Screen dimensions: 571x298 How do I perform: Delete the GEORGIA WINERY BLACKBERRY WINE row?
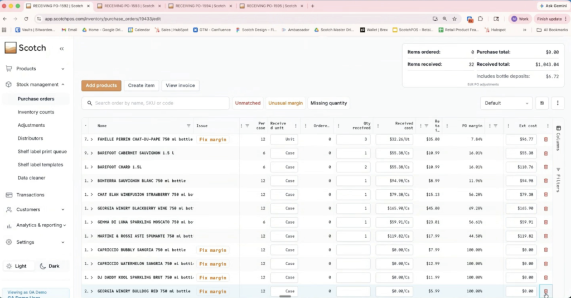(x=545, y=208)
